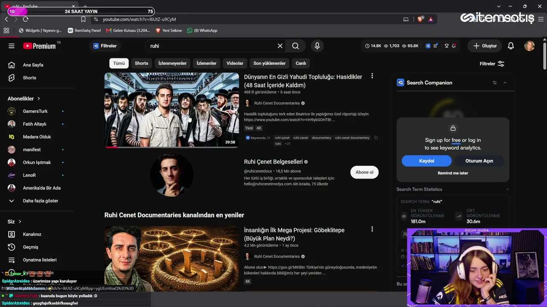Open more options for the Hasidikler video
This screenshot has width=547, height=307.
(372, 76)
